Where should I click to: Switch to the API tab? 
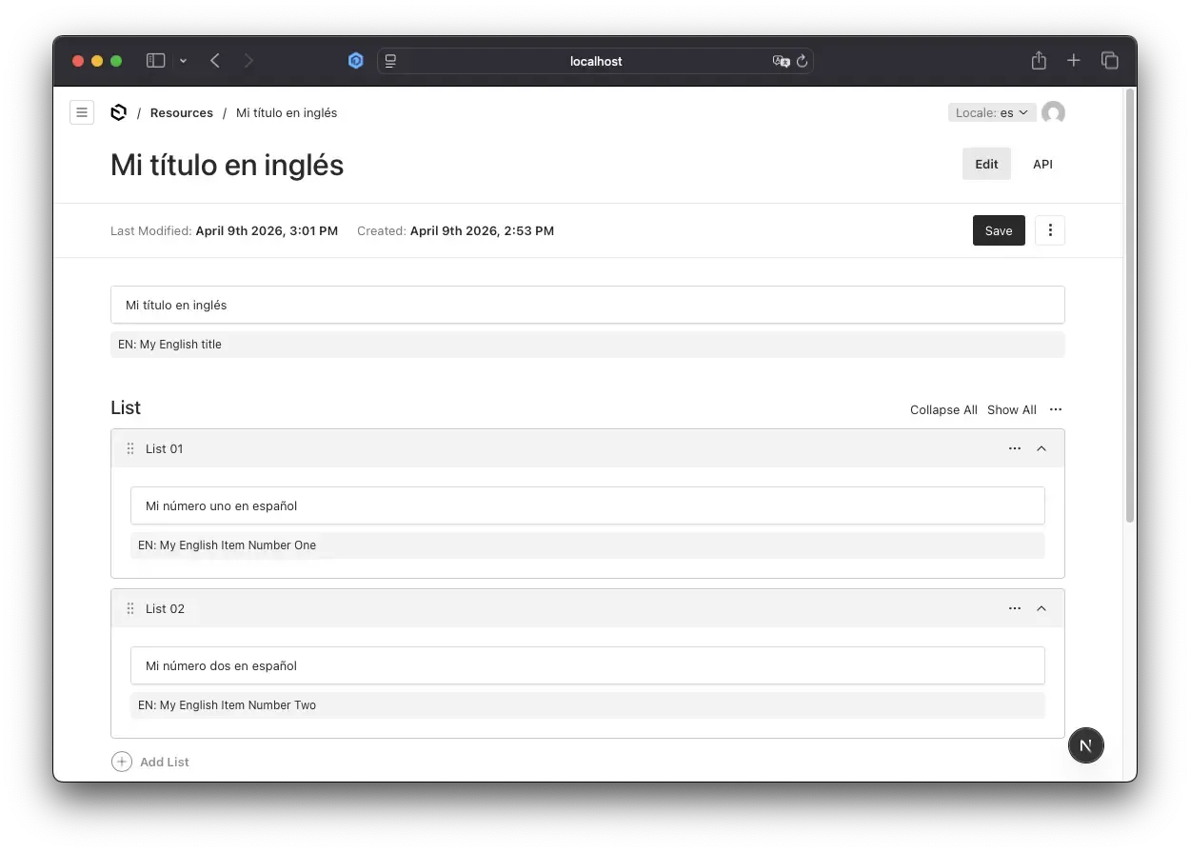pos(1042,164)
